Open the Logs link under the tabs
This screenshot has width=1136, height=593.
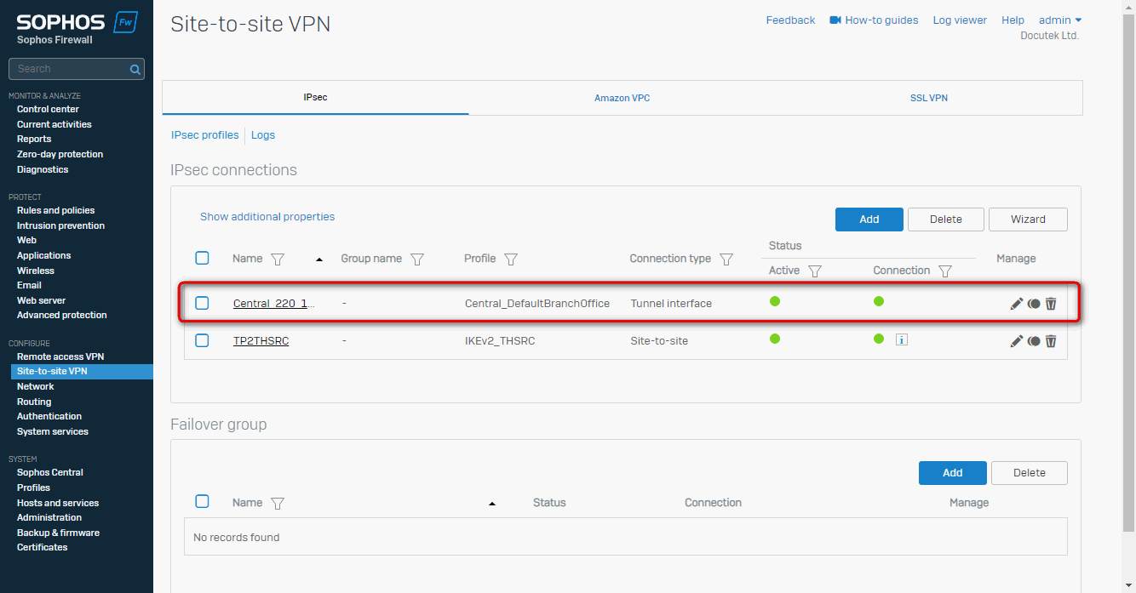click(x=263, y=135)
